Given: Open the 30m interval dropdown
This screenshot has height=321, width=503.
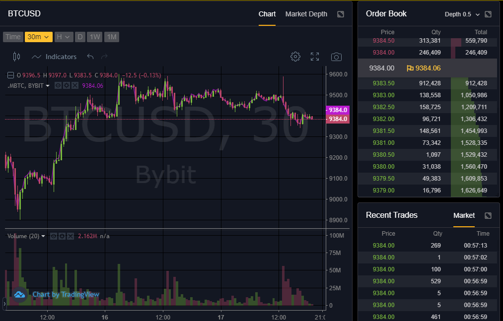Looking at the screenshot, I should (x=38, y=37).
